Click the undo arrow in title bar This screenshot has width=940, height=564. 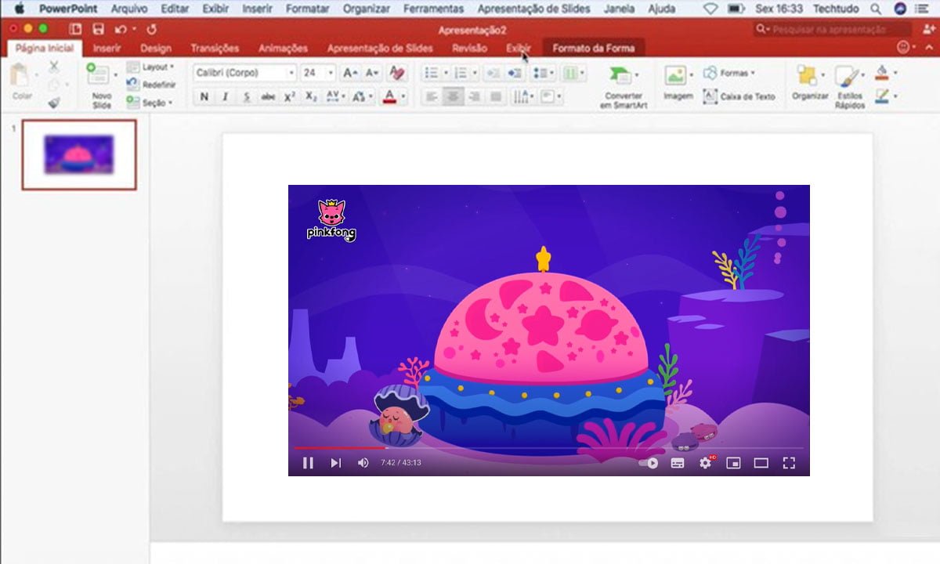coord(121,29)
